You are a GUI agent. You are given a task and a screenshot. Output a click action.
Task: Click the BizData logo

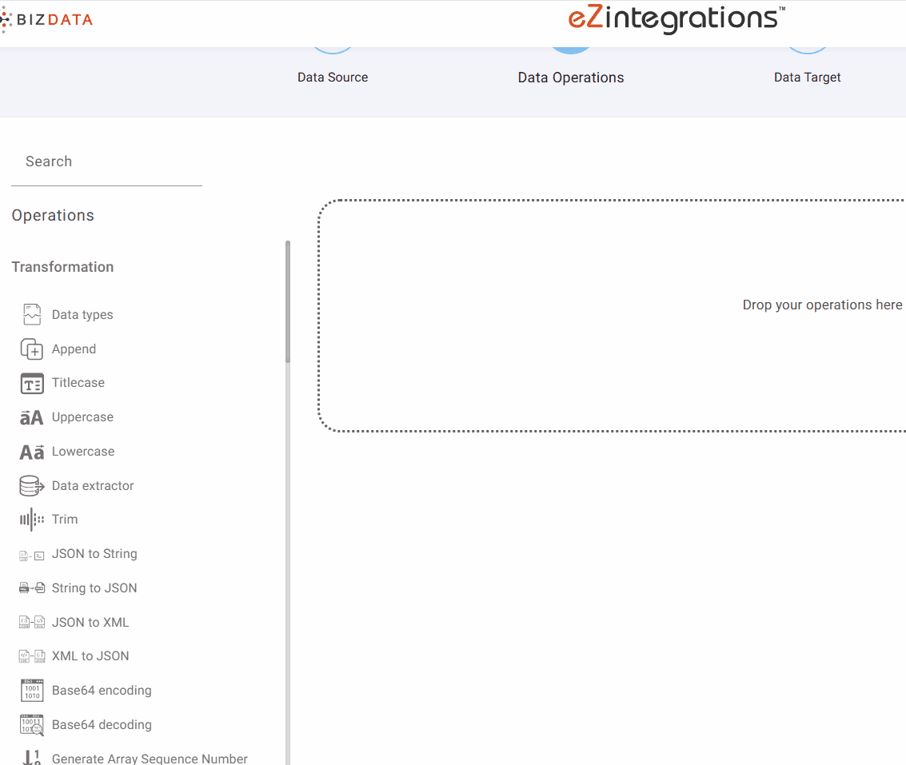point(48,19)
